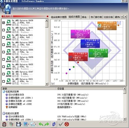Click the floppy disk save icon
129x128 pixels.
(18, 124)
